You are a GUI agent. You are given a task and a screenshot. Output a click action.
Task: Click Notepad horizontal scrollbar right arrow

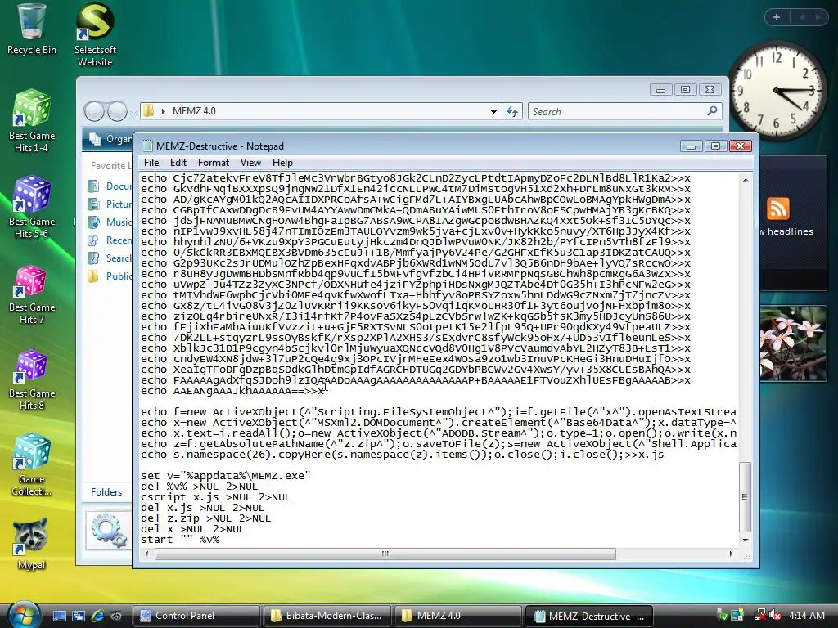tap(731, 554)
